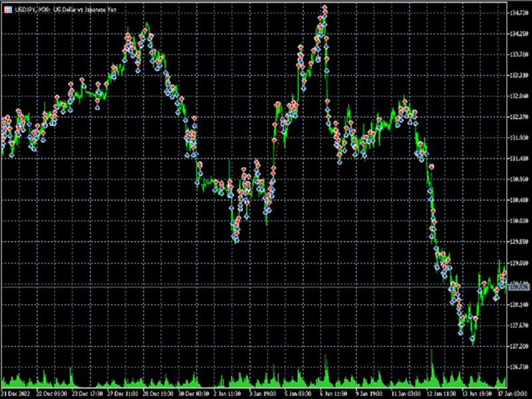Click the 130.020 price level label
532x399 pixels.
coord(519,221)
